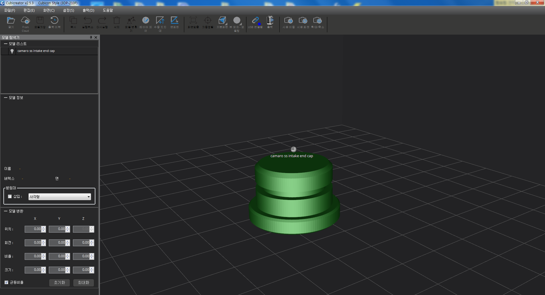Click the 최대화 maximize-size button
Viewport: 545px width, 295px height.
pyautogui.click(x=83, y=283)
